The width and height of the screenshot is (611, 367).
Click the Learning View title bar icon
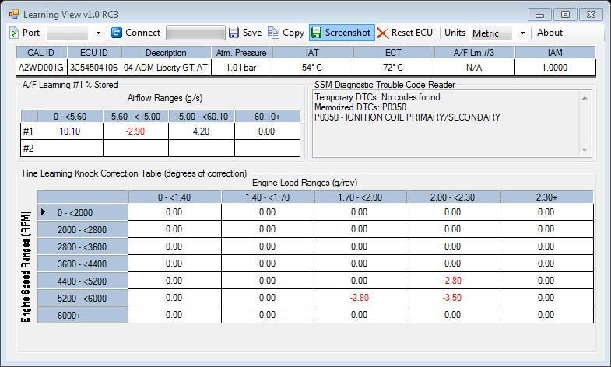coord(13,14)
